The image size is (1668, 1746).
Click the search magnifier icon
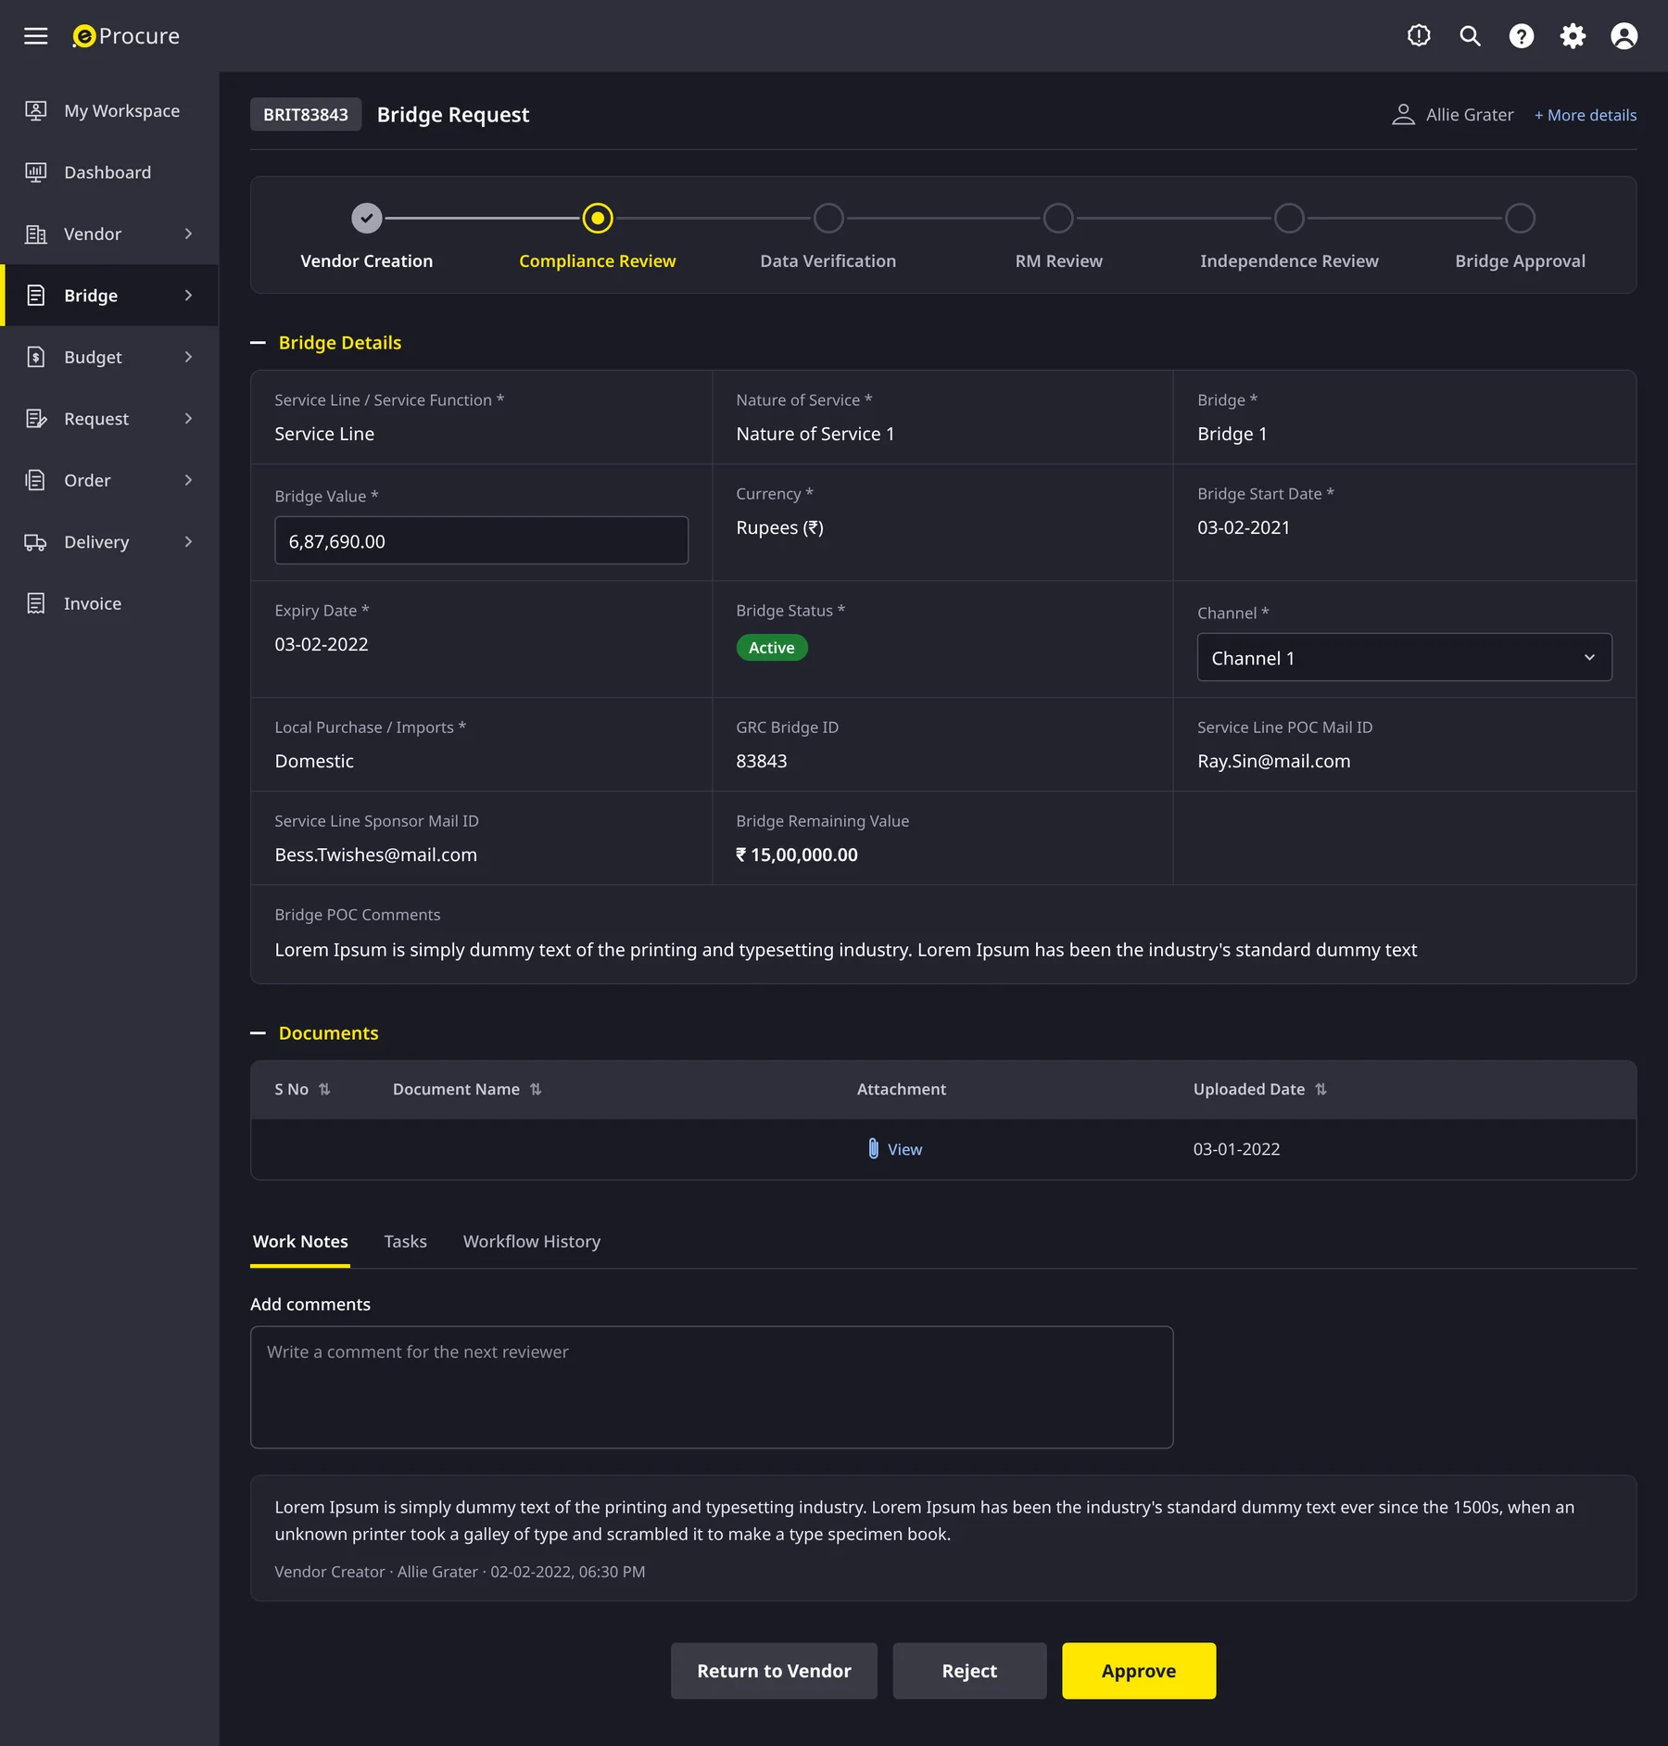click(x=1470, y=36)
